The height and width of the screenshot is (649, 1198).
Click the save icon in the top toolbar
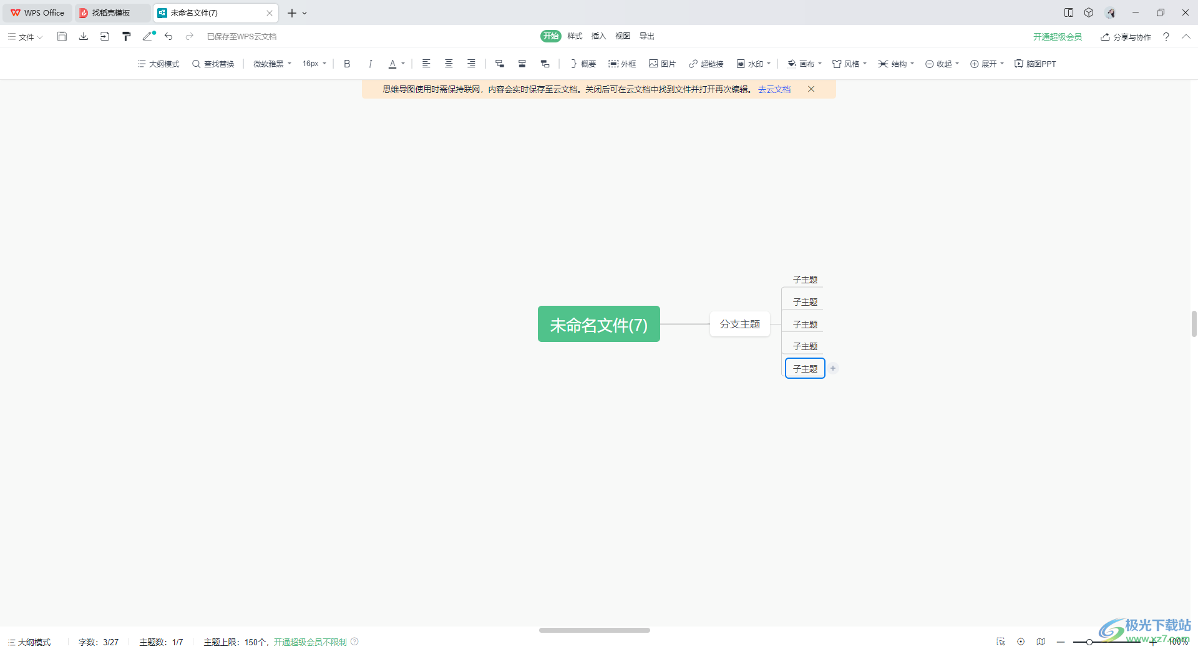click(x=62, y=36)
